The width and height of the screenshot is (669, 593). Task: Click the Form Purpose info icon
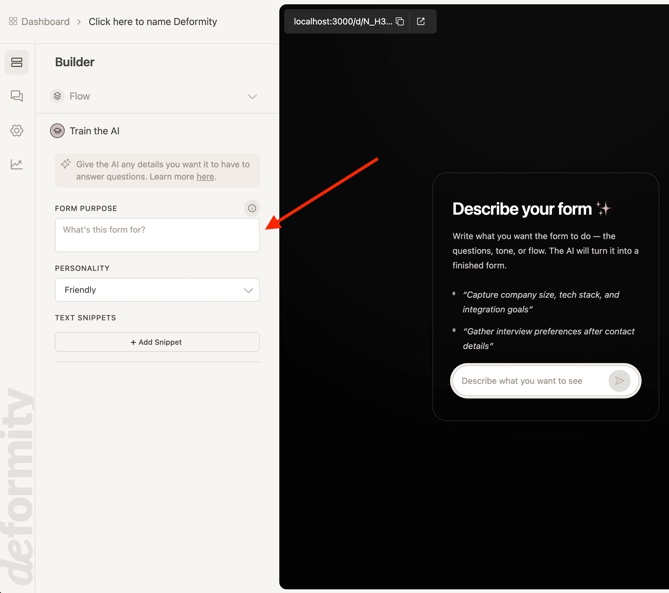[x=252, y=208]
